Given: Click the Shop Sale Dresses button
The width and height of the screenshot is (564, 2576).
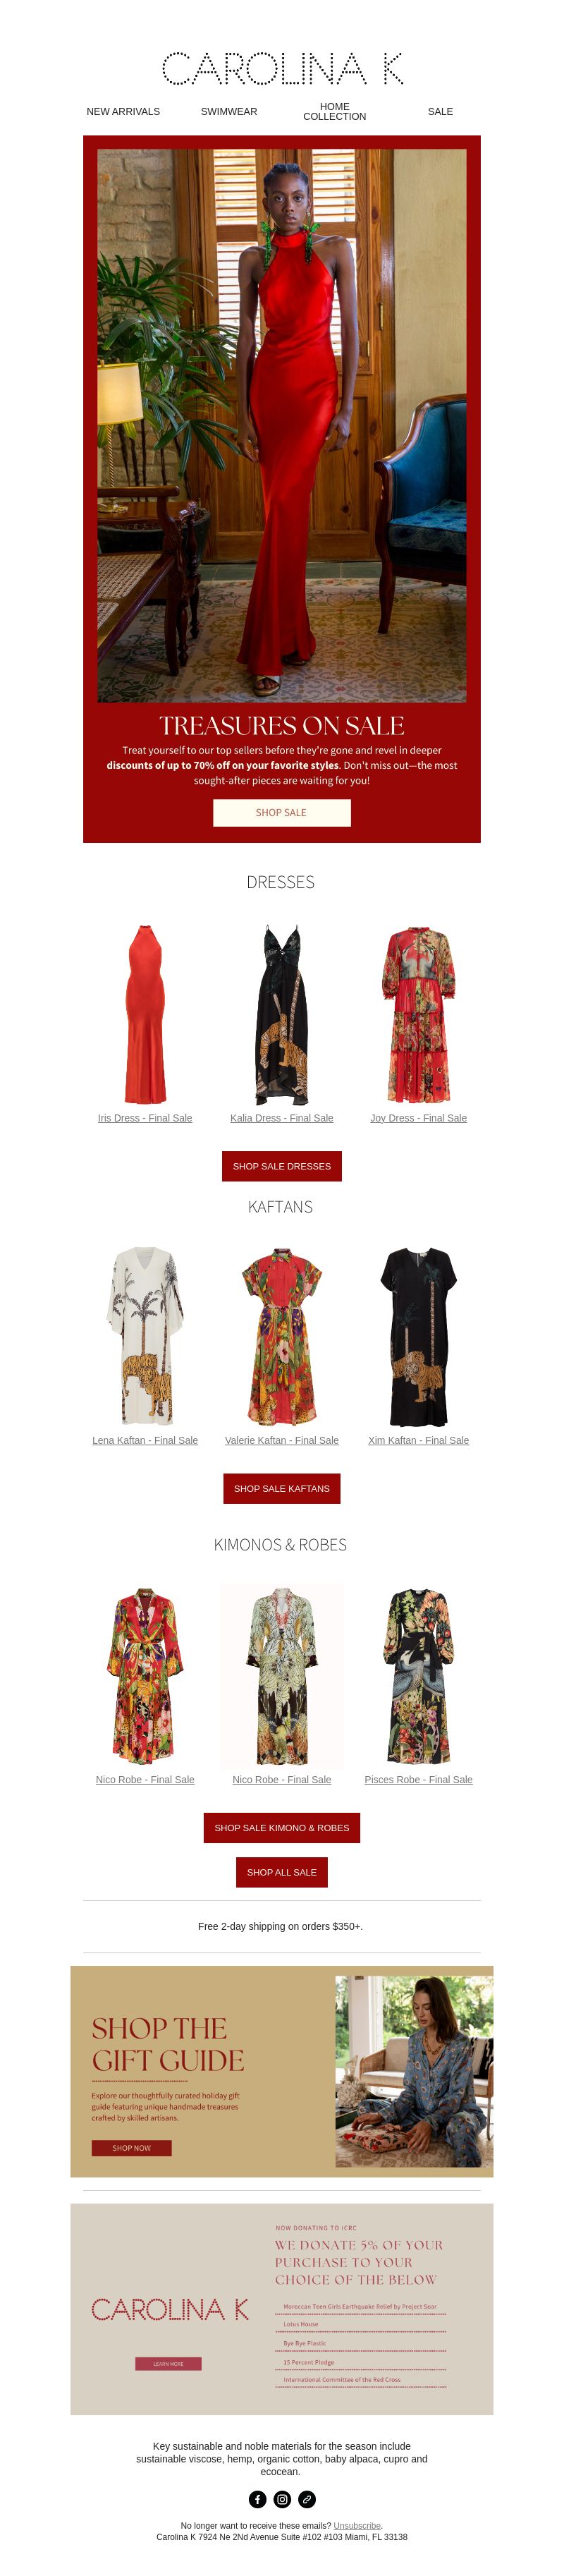Looking at the screenshot, I should pyautogui.click(x=282, y=1166).
